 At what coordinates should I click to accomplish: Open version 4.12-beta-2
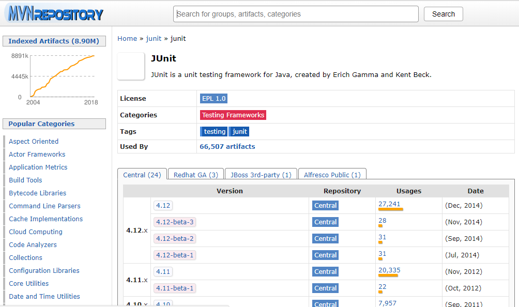click(175, 239)
